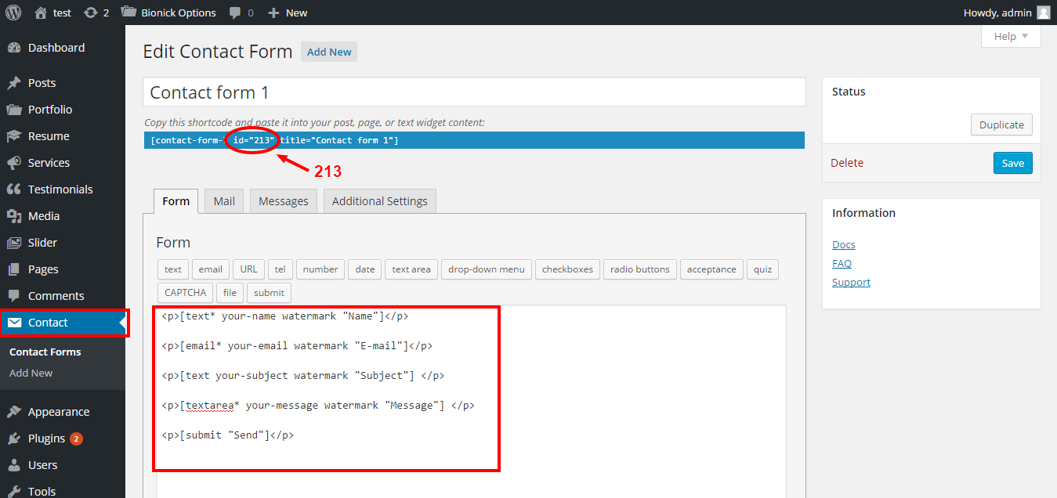1057x498 pixels.
Task: Insert a radio buttons tag
Action: pyautogui.click(x=640, y=269)
